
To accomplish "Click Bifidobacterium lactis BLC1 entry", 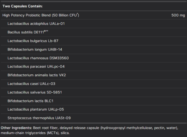I will click(x=30, y=101).
